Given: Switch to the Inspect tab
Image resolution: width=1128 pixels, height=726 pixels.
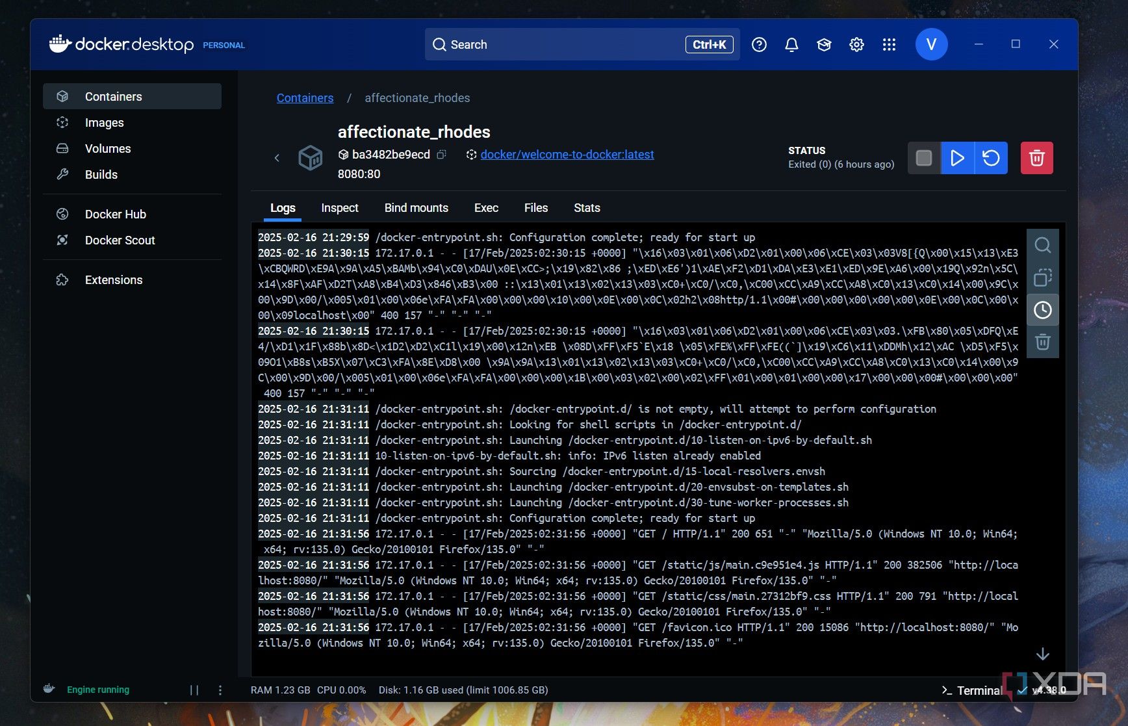Looking at the screenshot, I should [x=339, y=208].
